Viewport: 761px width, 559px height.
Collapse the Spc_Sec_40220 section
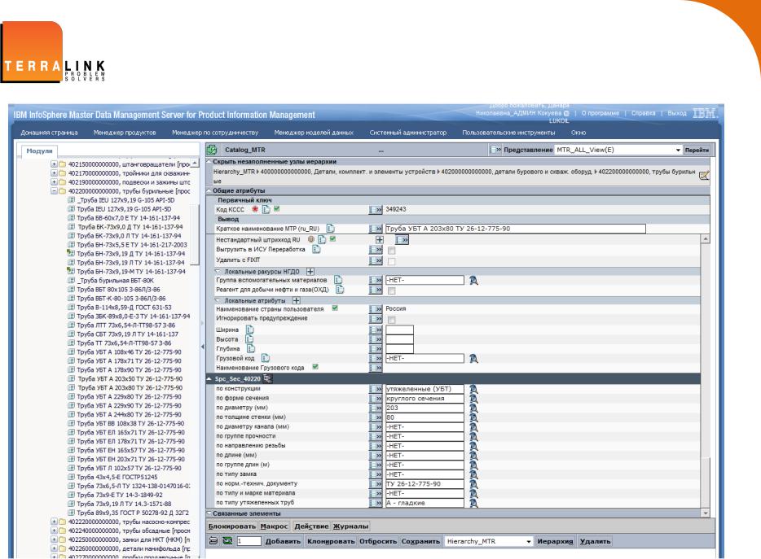(209, 378)
